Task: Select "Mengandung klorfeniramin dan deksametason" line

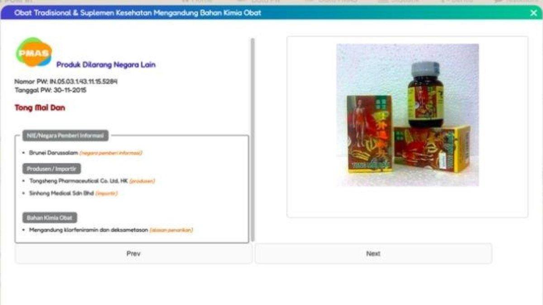Action: tap(88, 230)
